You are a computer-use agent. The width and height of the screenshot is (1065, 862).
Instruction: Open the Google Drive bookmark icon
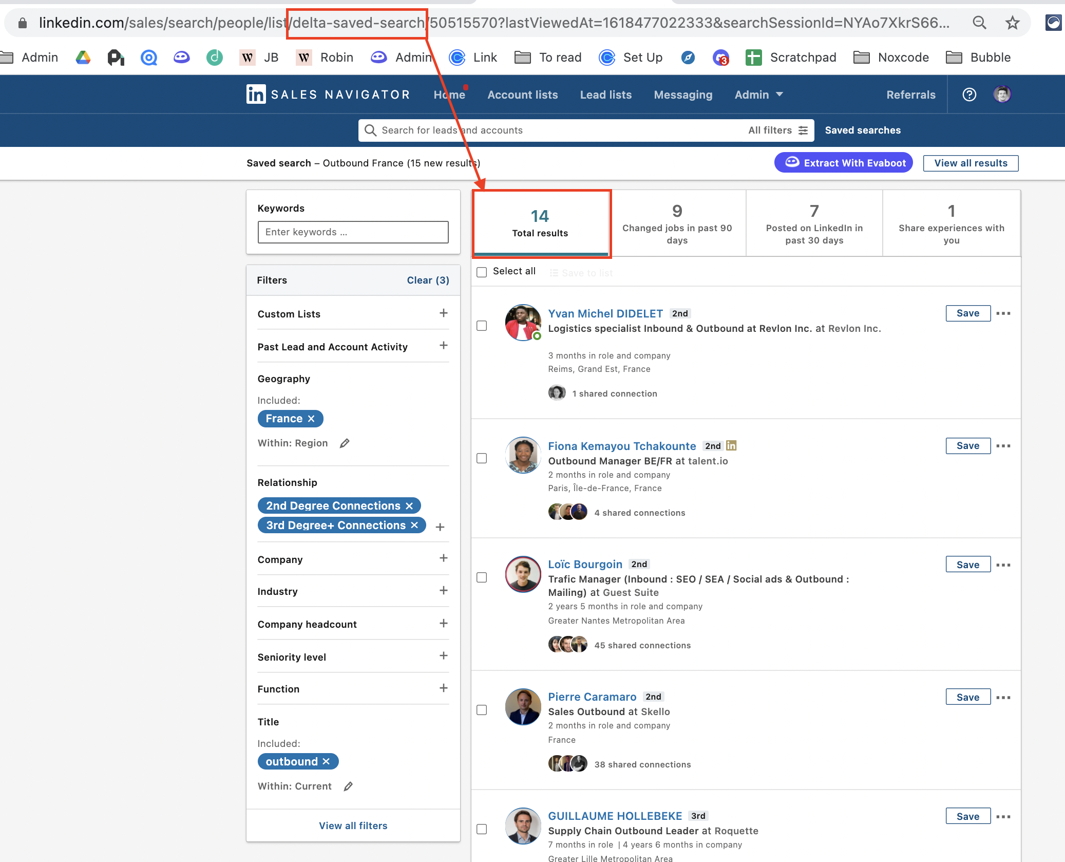point(83,58)
